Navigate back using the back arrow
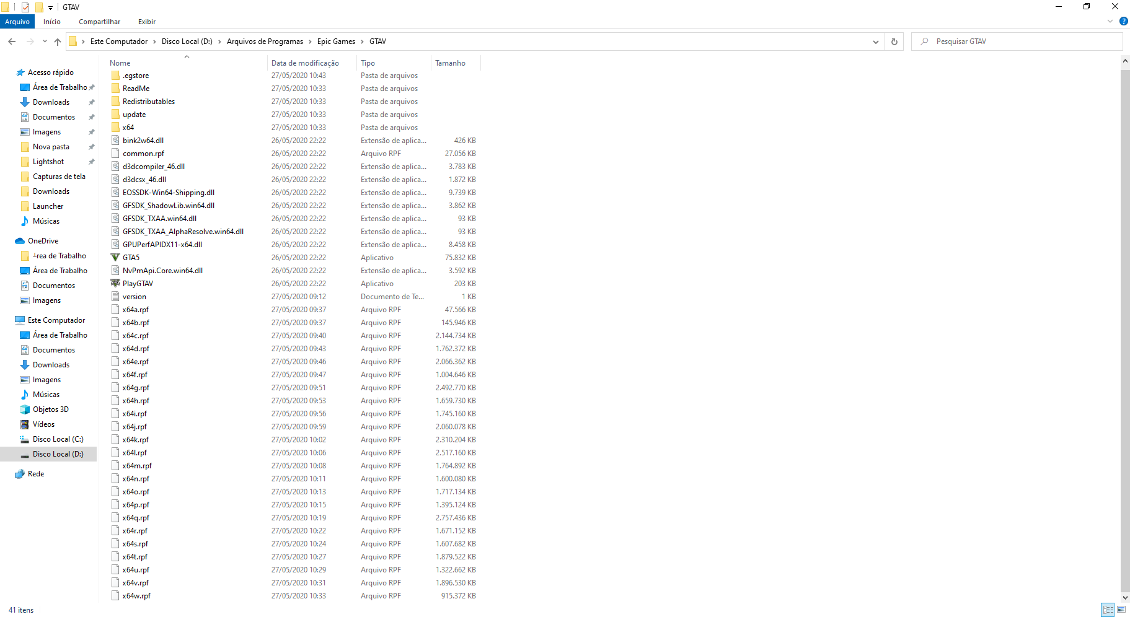 tap(11, 41)
